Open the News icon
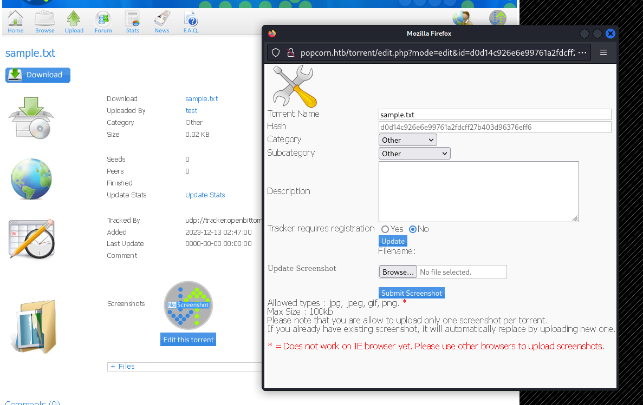 pyautogui.click(x=161, y=18)
